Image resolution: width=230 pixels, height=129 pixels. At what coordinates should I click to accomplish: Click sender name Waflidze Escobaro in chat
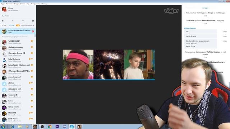click(190, 28)
